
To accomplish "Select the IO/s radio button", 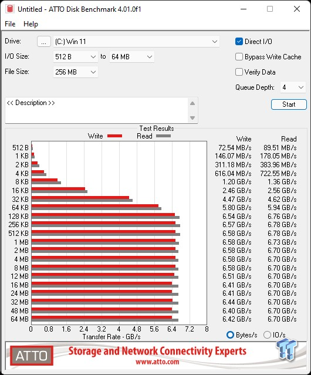I will pos(267,335).
